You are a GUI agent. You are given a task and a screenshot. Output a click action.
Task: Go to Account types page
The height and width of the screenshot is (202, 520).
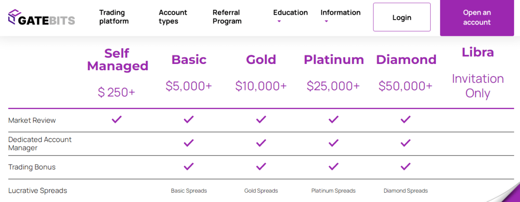(173, 17)
